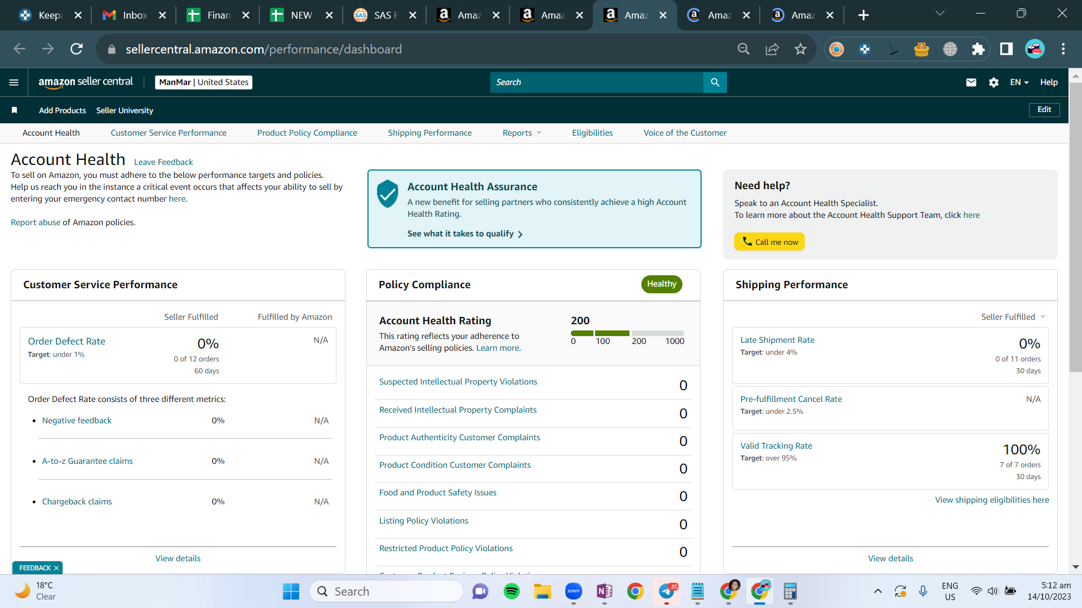Image resolution: width=1082 pixels, height=608 pixels.
Task: Open Suspected Intellectual Property Violations
Action: click(458, 382)
